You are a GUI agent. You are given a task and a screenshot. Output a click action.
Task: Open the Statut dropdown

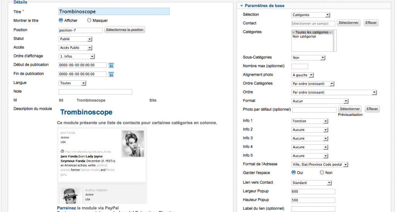pyautogui.click(x=75, y=39)
